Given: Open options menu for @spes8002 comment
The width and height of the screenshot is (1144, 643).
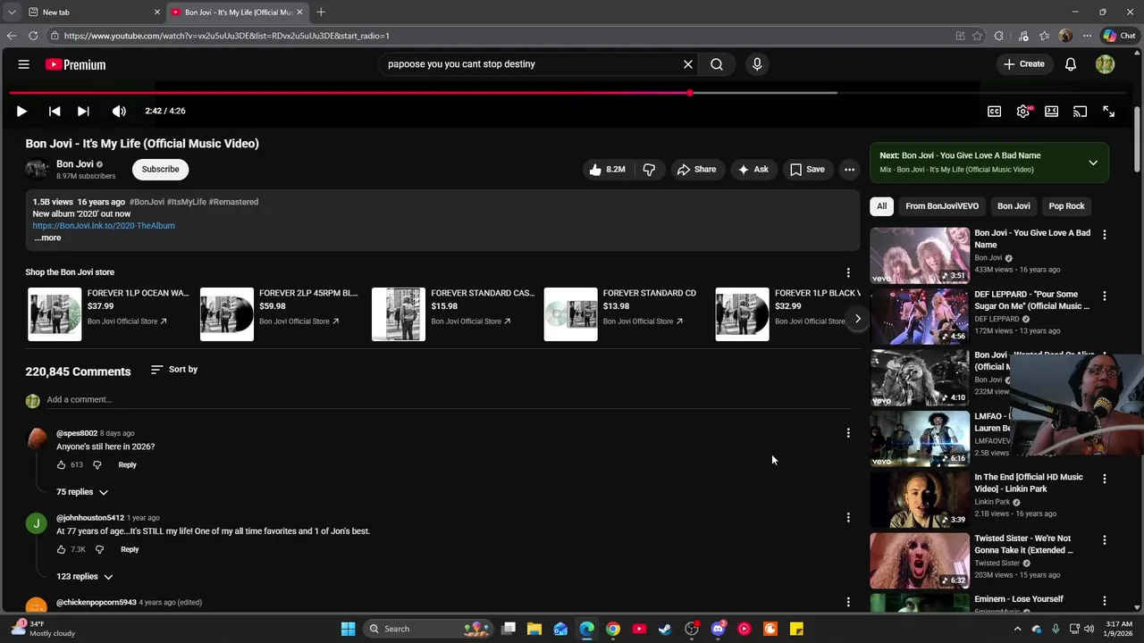Looking at the screenshot, I should pyautogui.click(x=848, y=433).
